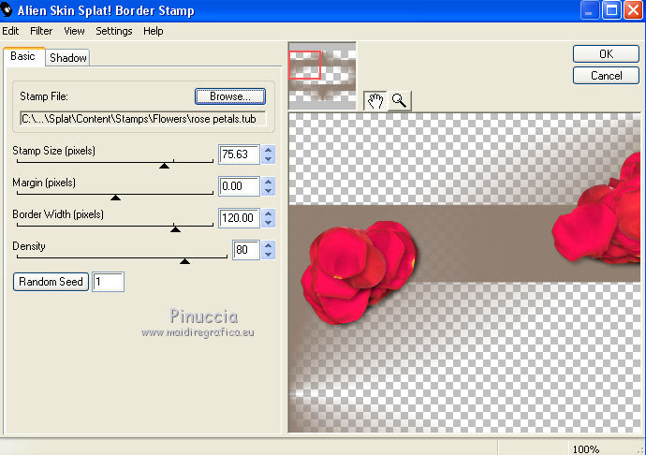Select the Hand pan tool
Viewport: 646px width, 455px height.
click(x=374, y=100)
